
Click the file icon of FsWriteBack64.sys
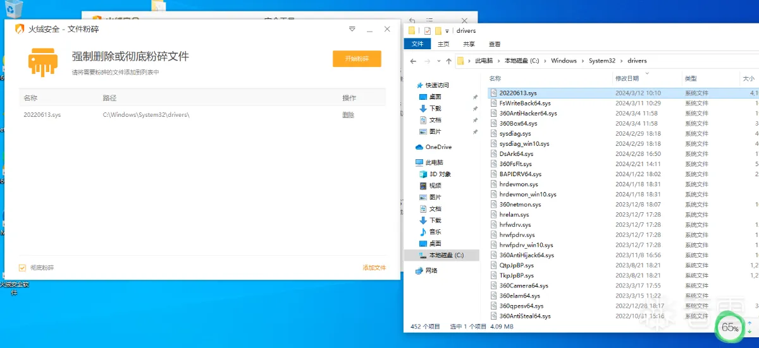tap(494, 103)
